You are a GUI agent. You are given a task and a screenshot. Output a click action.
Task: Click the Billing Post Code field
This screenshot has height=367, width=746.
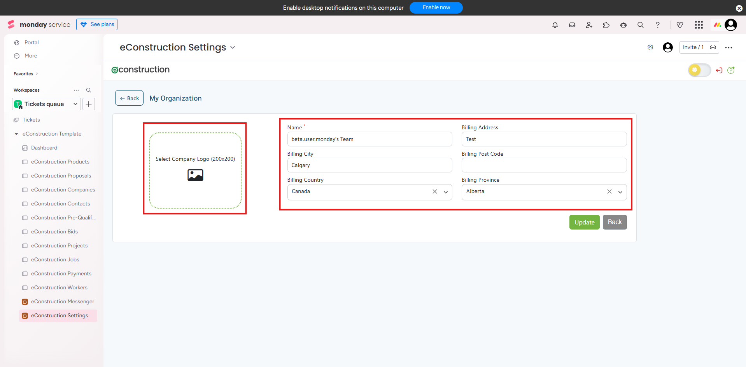(x=544, y=165)
